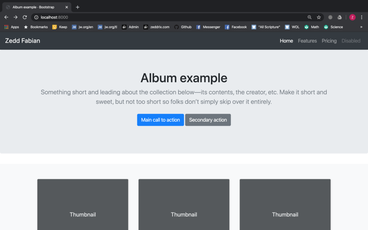Open a new tab with plus button

click(78, 7)
